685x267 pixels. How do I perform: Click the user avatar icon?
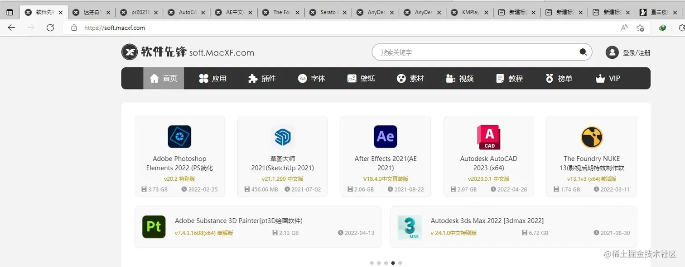tap(612, 52)
